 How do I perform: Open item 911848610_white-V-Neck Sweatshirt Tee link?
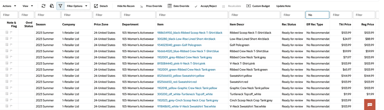186,106
